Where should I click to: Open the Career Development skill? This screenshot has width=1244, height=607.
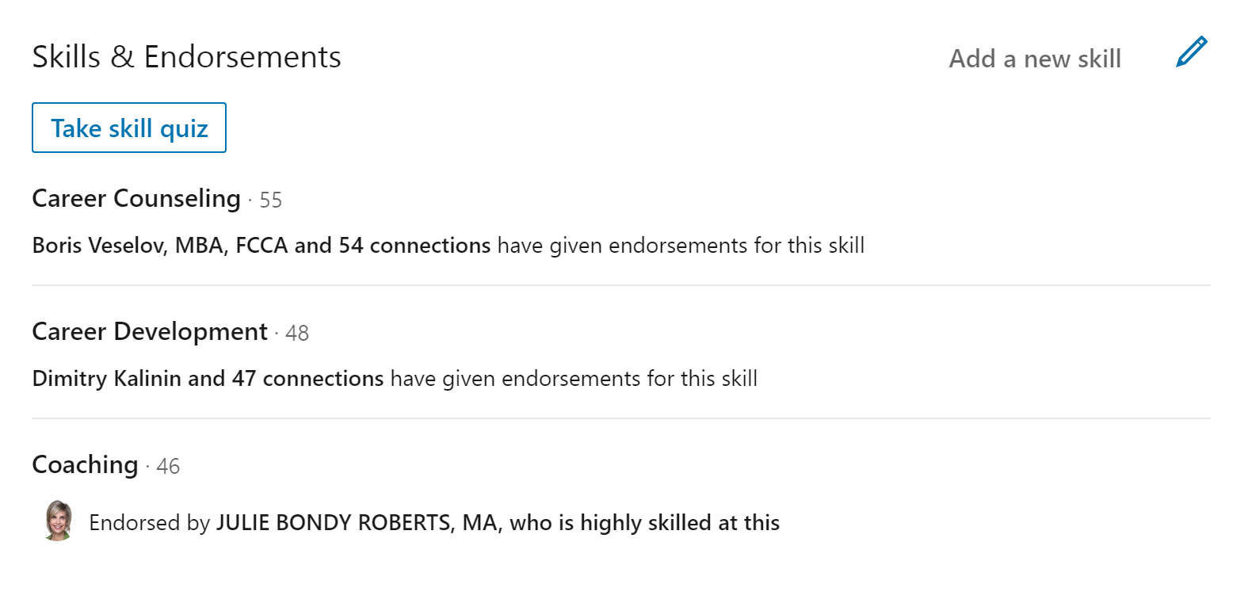coord(150,331)
